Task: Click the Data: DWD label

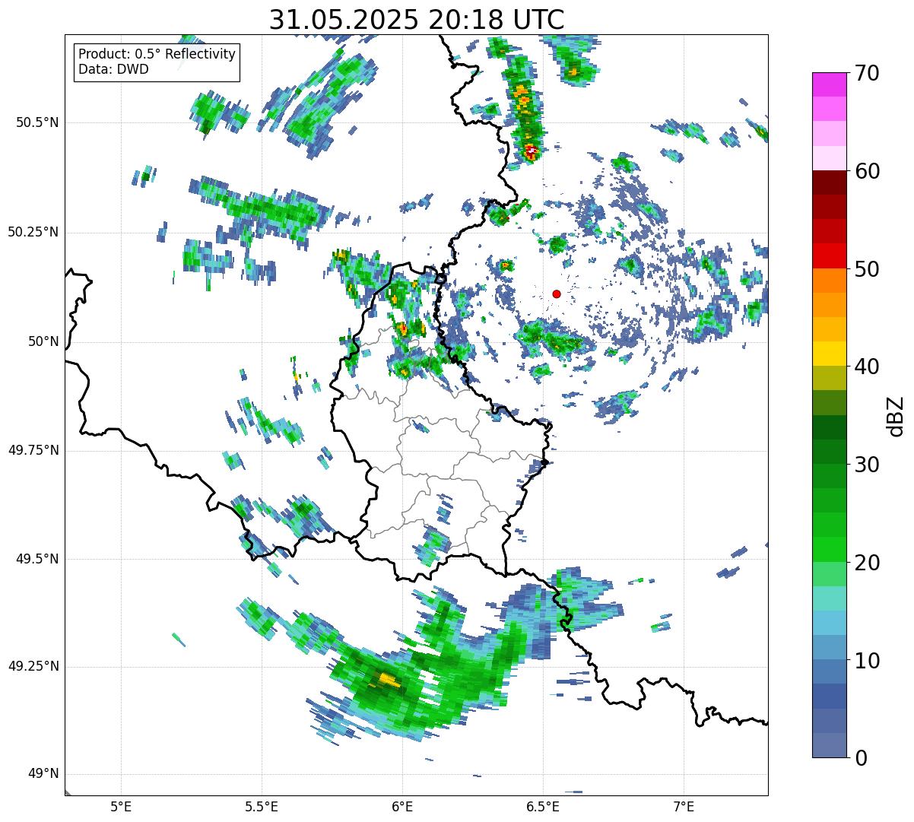Action: [113, 69]
